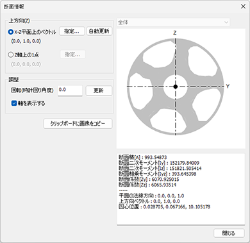
Task: Click the Y axis label in preview
Action: tap(228, 87)
